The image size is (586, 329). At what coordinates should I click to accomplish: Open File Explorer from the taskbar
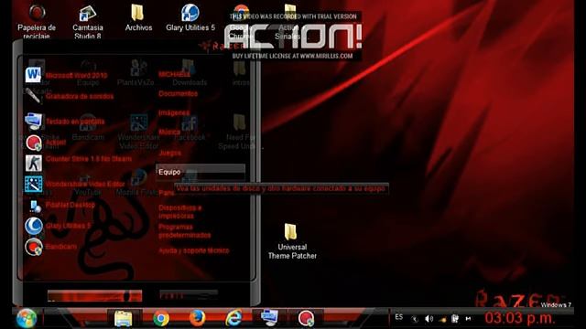tap(123, 318)
